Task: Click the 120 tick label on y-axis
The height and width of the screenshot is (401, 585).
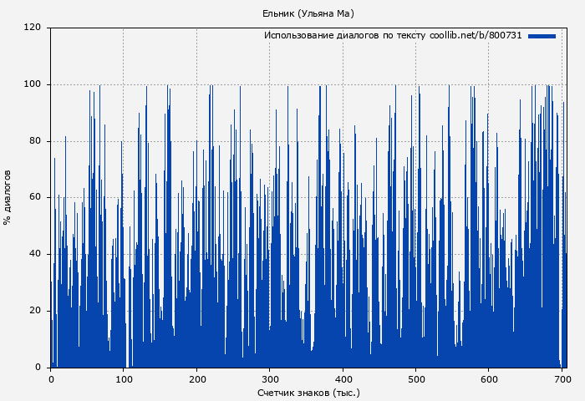Action: coord(33,28)
